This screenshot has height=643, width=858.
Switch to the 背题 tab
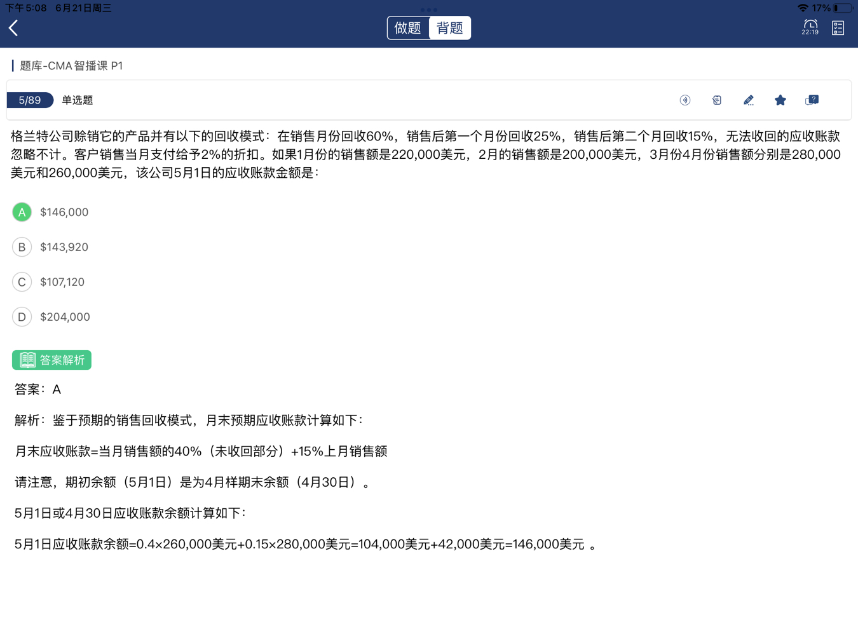point(450,28)
